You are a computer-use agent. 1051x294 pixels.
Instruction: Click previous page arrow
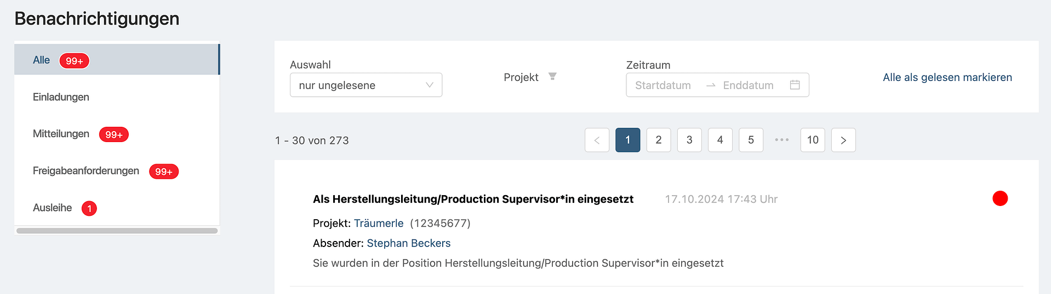tap(597, 140)
